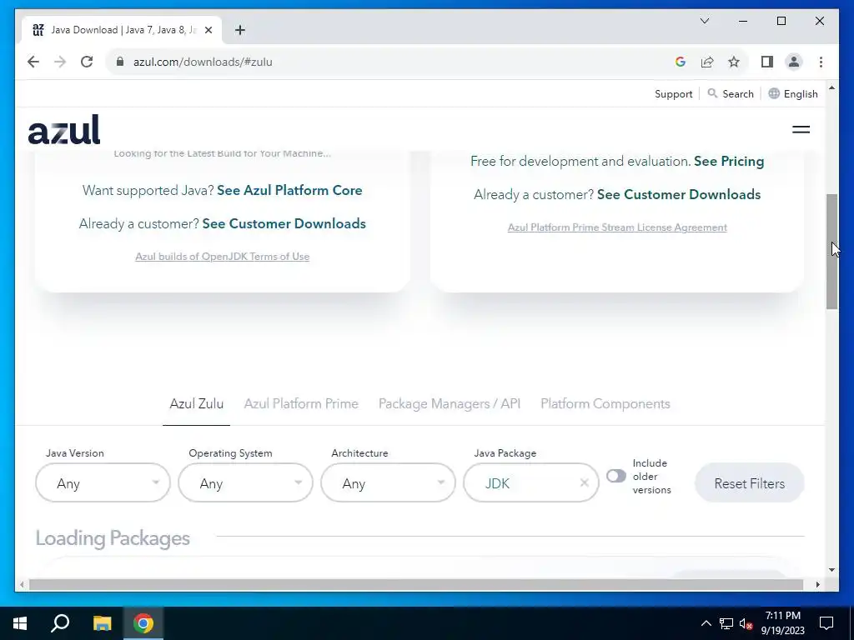This screenshot has height=640, width=854.
Task: Click the browser forward arrow
Action: click(x=60, y=62)
